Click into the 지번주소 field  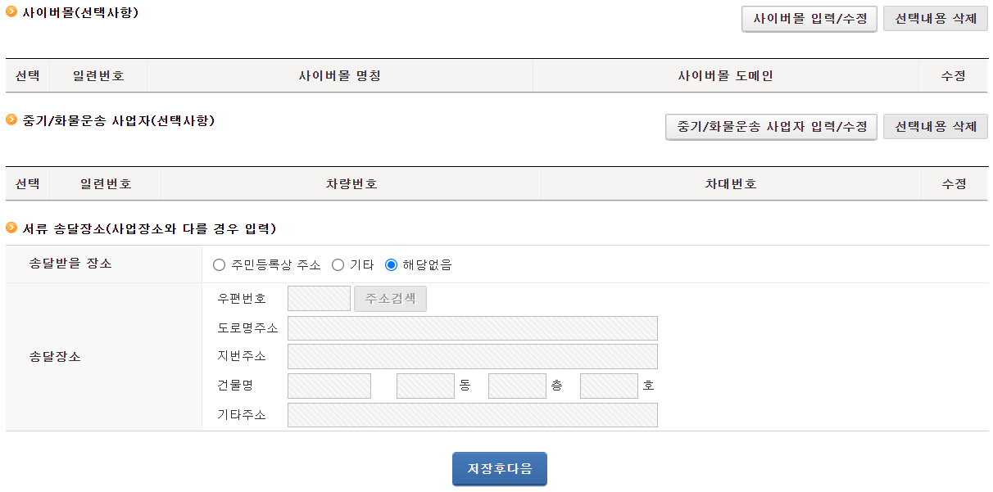[473, 357]
